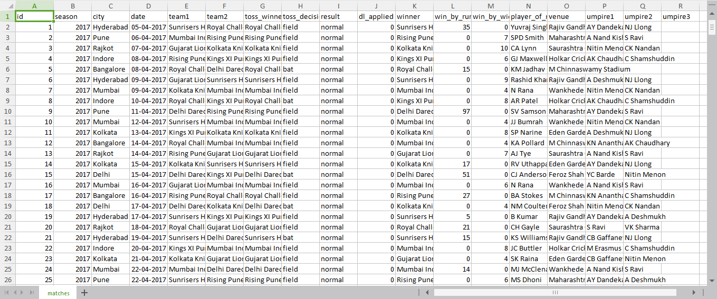The image size is (717, 299).
Task: Select the 'dl_applied' header cell
Action: (x=376, y=16)
